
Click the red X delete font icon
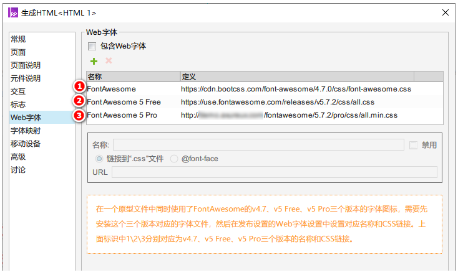click(x=109, y=60)
